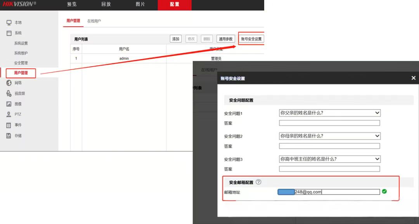Open 视音频 in the sidebar
The height and width of the screenshot is (224, 419).
[20, 94]
